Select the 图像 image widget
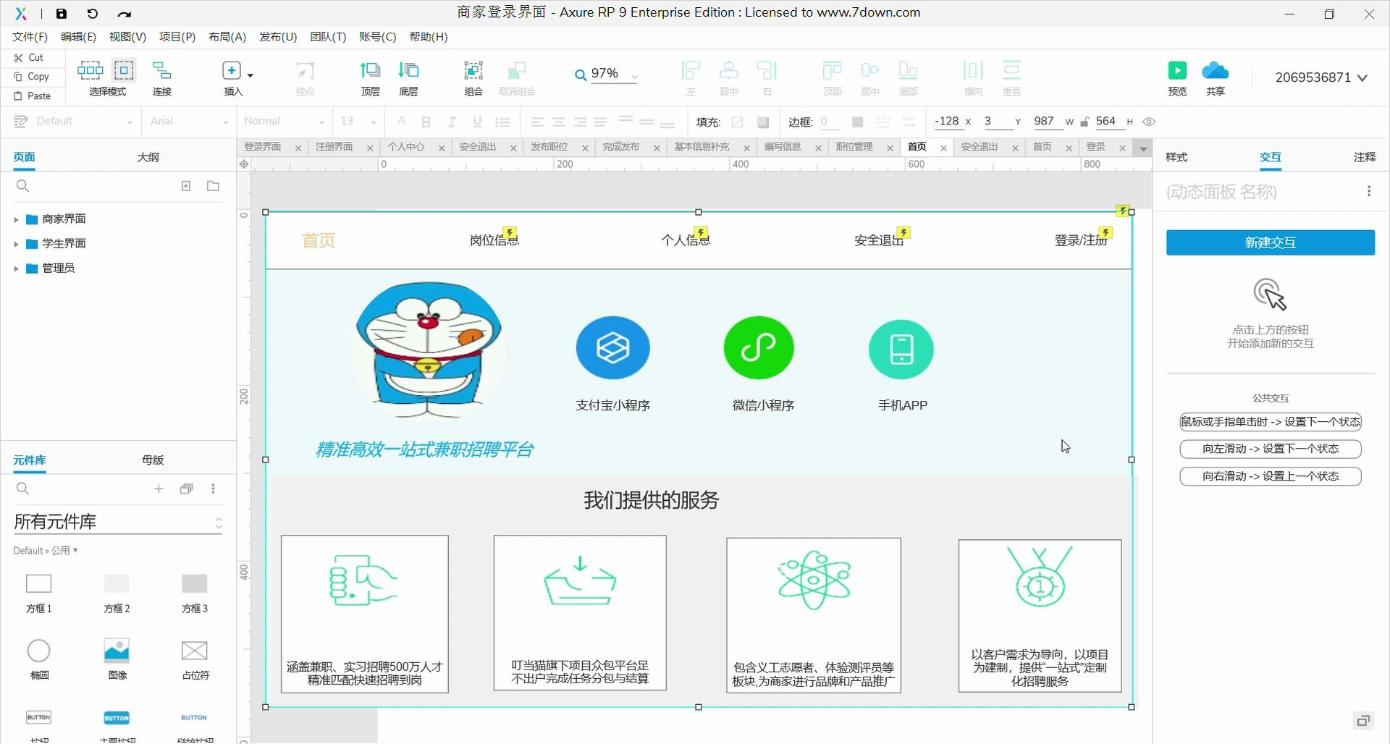The height and width of the screenshot is (744, 1390). pyautogui.click(x=117, y=659)
